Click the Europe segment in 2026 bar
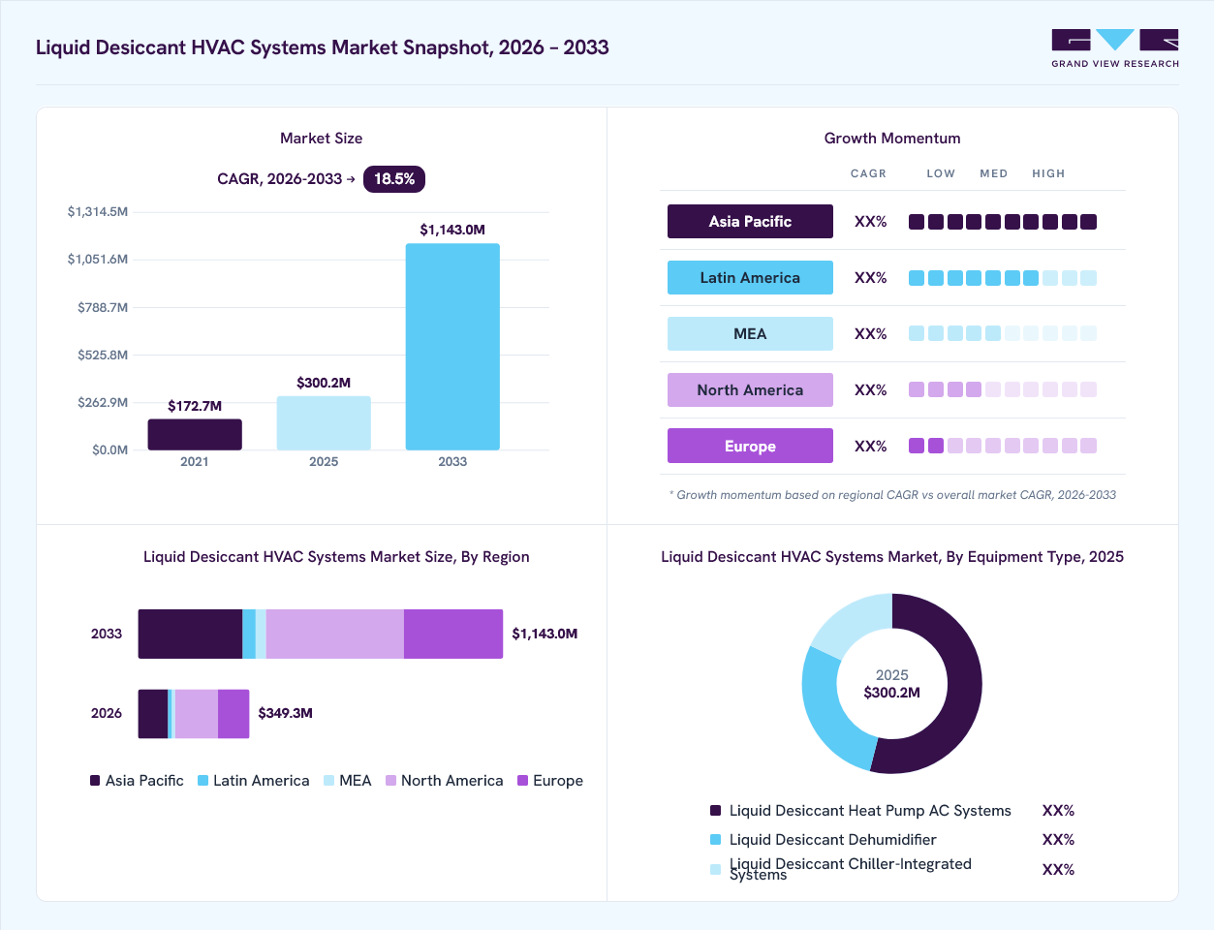 (x=233, y=714)
